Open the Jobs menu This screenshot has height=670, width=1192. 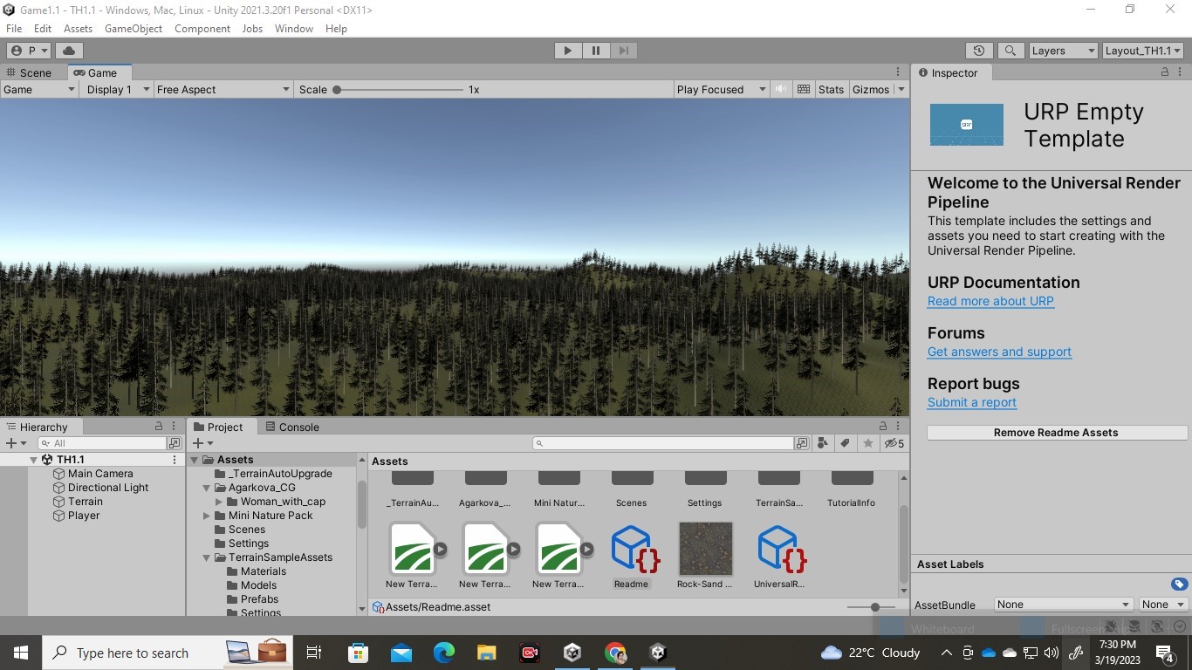[252, 29]
